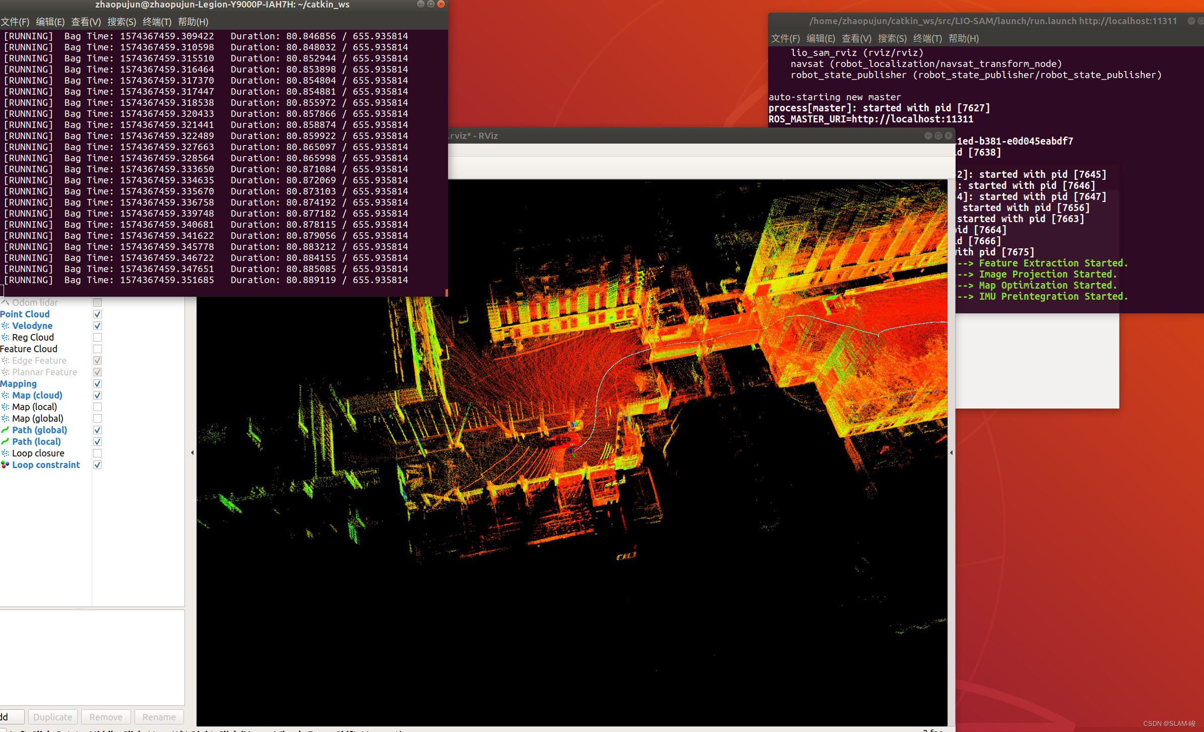
Task: Minimize the RViz window
Action: click(x=928, y=136)
